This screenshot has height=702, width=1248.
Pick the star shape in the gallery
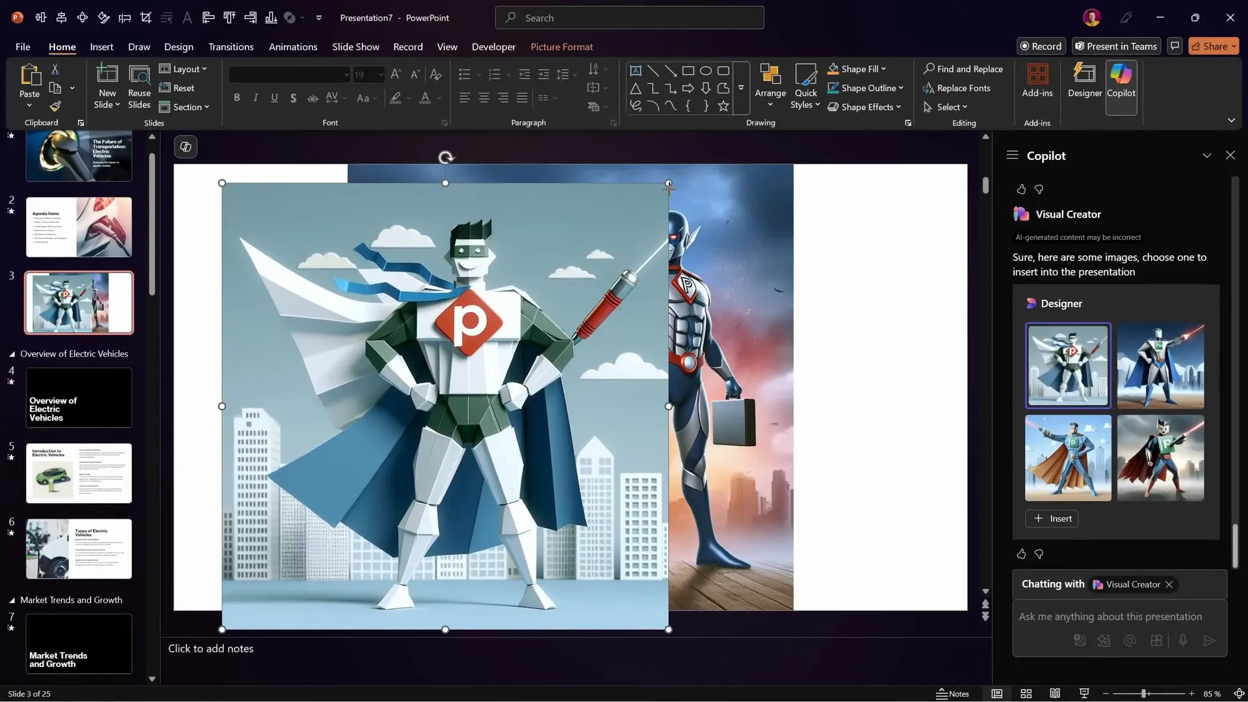[723, 106]
